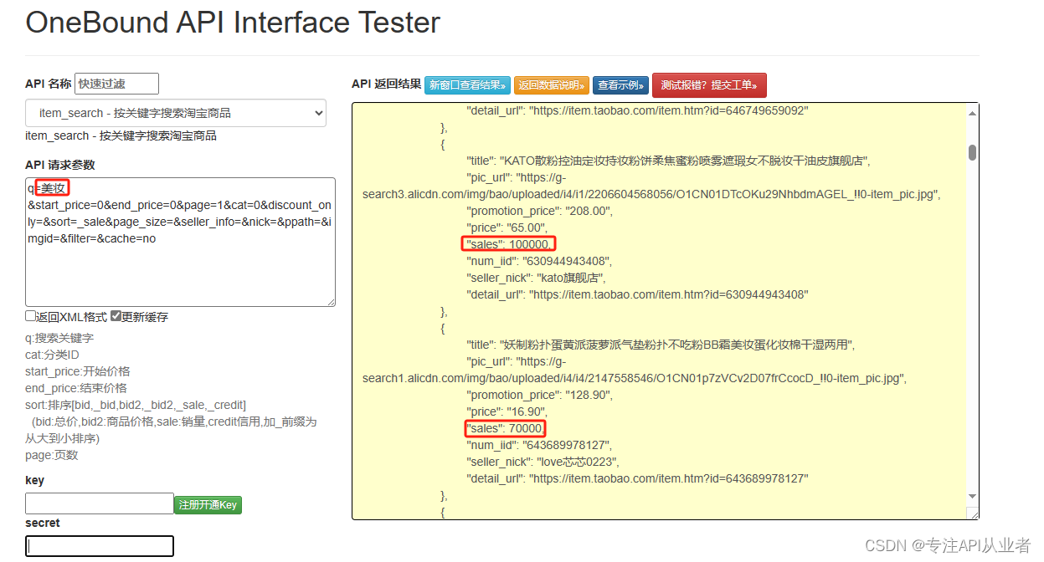Click the results box resize handle
Image resolution: width=1044 pixels, height=562 pixels.
pos(972,513)
